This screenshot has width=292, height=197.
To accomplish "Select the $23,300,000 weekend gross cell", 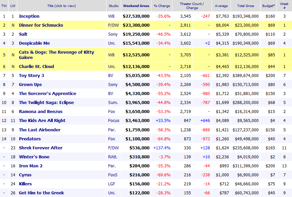I will 136,25.
